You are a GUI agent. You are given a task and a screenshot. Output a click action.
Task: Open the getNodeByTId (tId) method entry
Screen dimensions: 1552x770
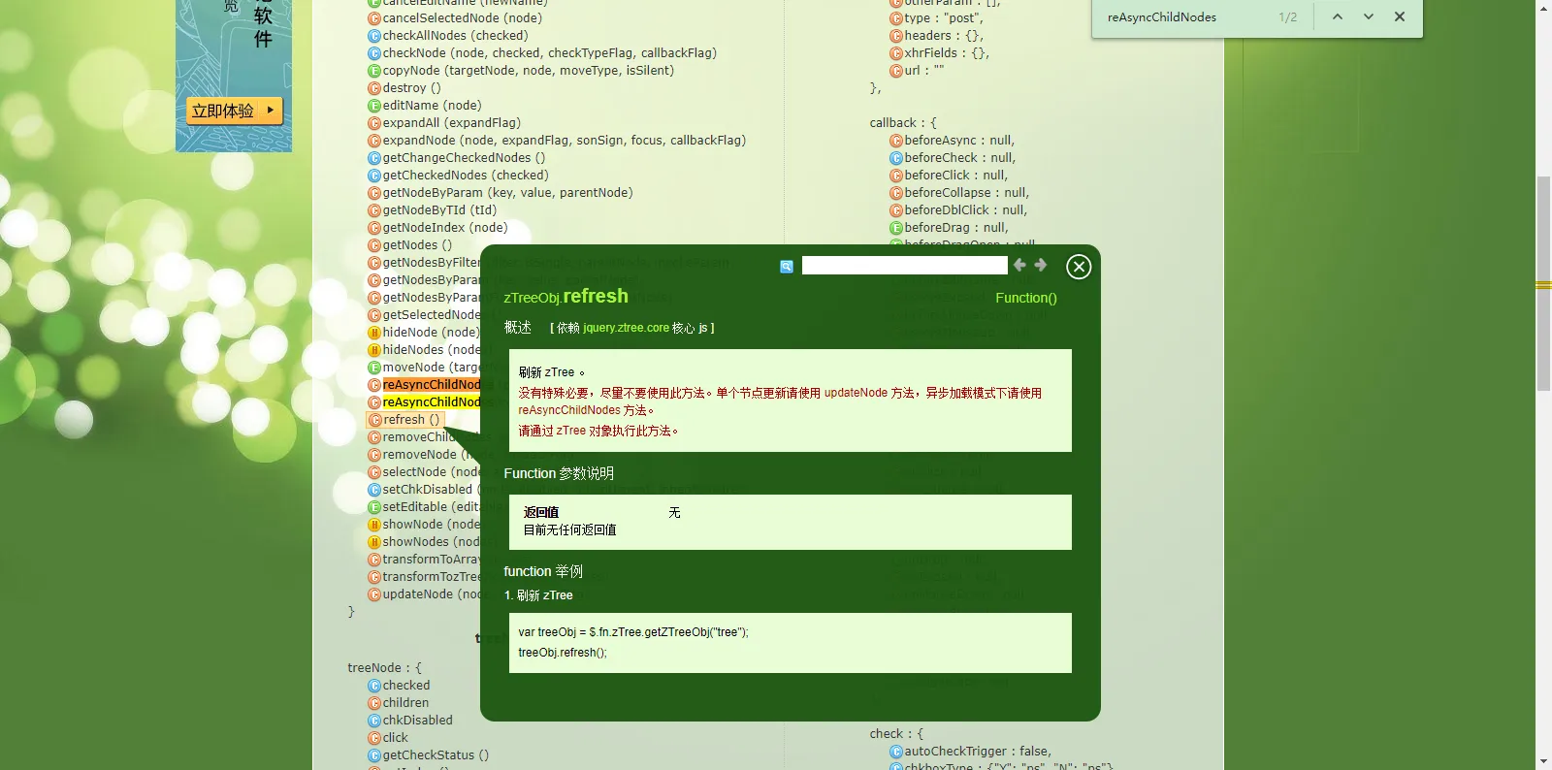(x=439, y=210)
